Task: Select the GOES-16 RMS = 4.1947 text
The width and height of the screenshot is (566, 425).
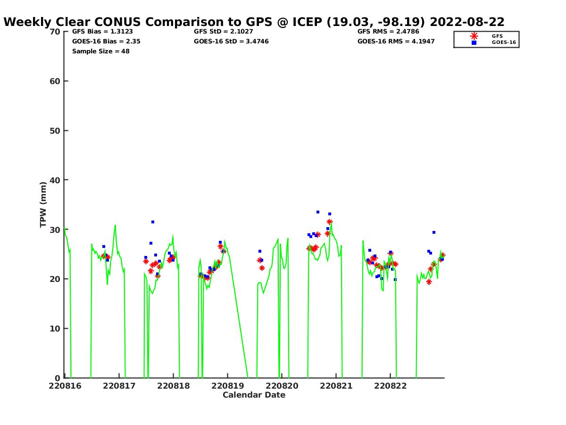Action: (x=396, y=42)
